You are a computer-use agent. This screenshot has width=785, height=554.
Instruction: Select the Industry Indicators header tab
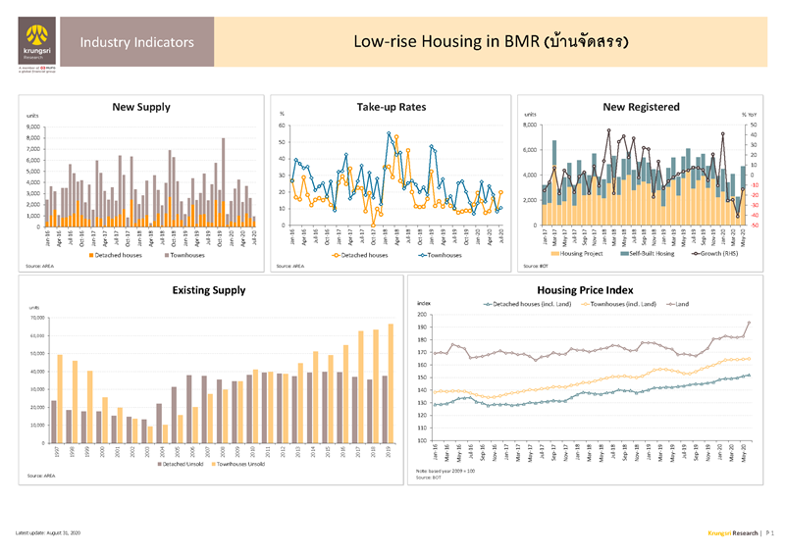click(136, 43)
